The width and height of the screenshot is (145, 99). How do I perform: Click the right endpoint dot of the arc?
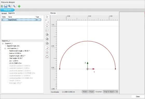tap(115, 69)
